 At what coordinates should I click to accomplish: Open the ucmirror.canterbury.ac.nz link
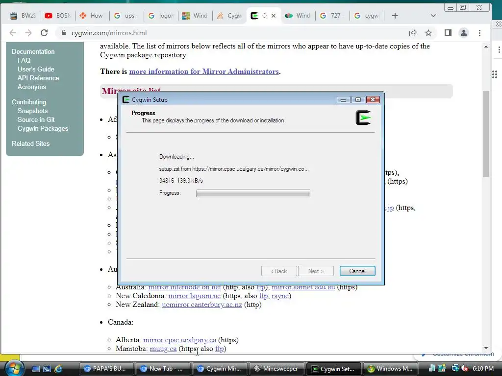coord(202,305)
